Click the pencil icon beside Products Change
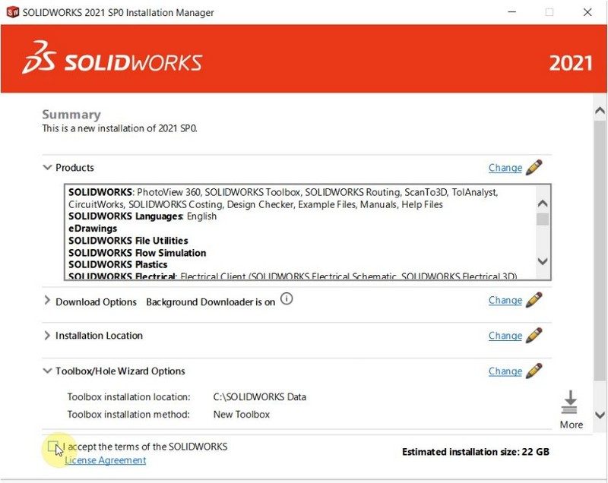This screenshot has height=483, width=608. pos(534,167)
